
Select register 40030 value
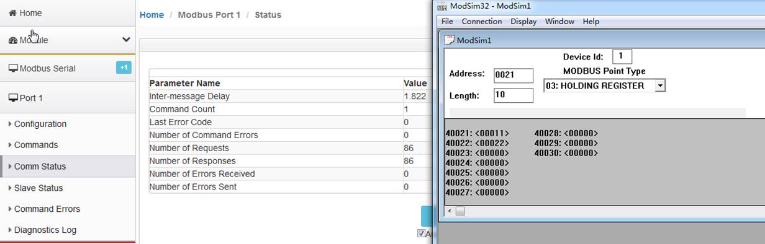pos(581,153)
